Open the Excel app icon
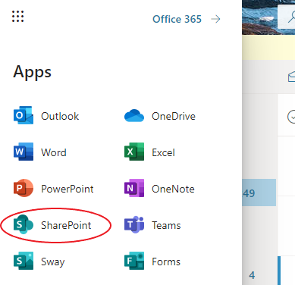 tap(134, 152)
